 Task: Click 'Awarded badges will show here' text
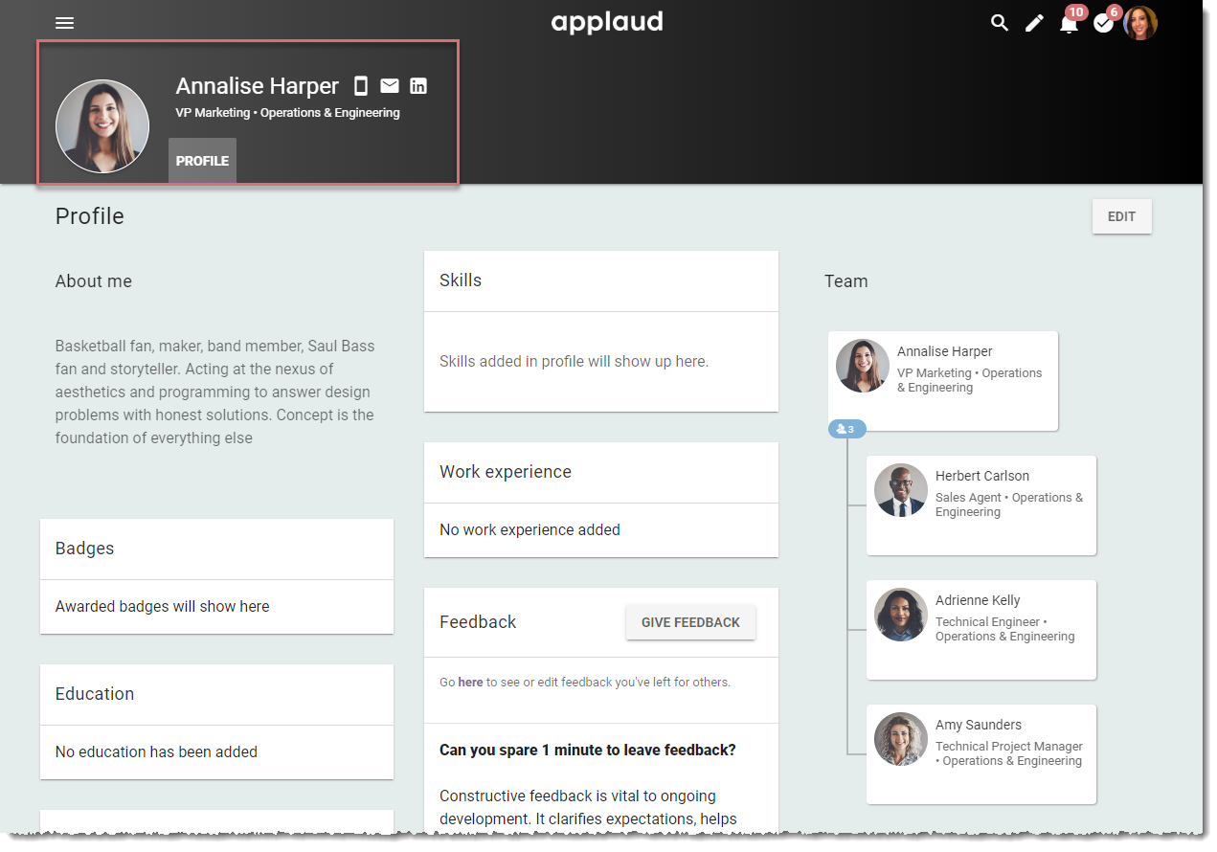[163, 607]
